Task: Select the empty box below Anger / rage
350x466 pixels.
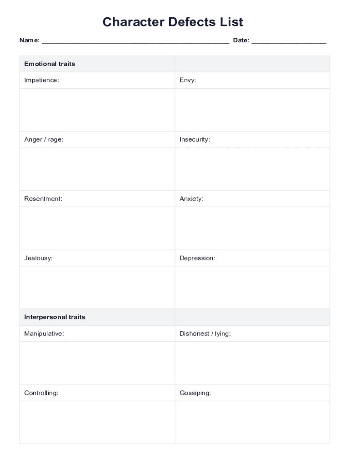Action: click(97, 169)
